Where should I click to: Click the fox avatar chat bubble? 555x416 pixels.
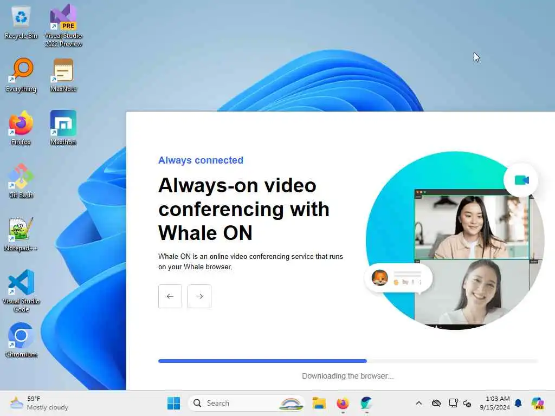pos(398,278)
